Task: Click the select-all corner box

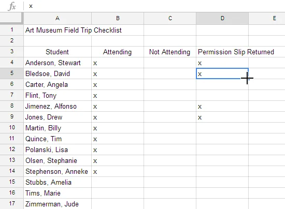Action: pos(11,18)
